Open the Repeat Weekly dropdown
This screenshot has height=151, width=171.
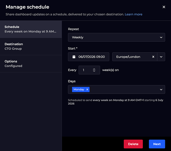point(117,37)
